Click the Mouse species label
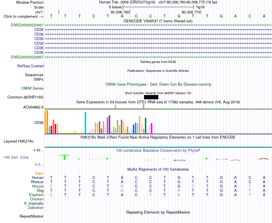272x223 pixels. [x=38, y=186]
